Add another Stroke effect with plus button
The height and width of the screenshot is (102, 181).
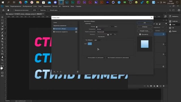coord(76,29)
